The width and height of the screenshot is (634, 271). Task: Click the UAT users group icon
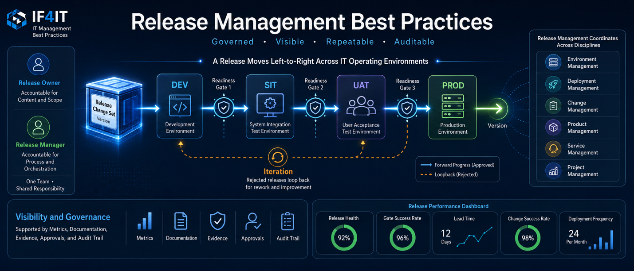361,106
